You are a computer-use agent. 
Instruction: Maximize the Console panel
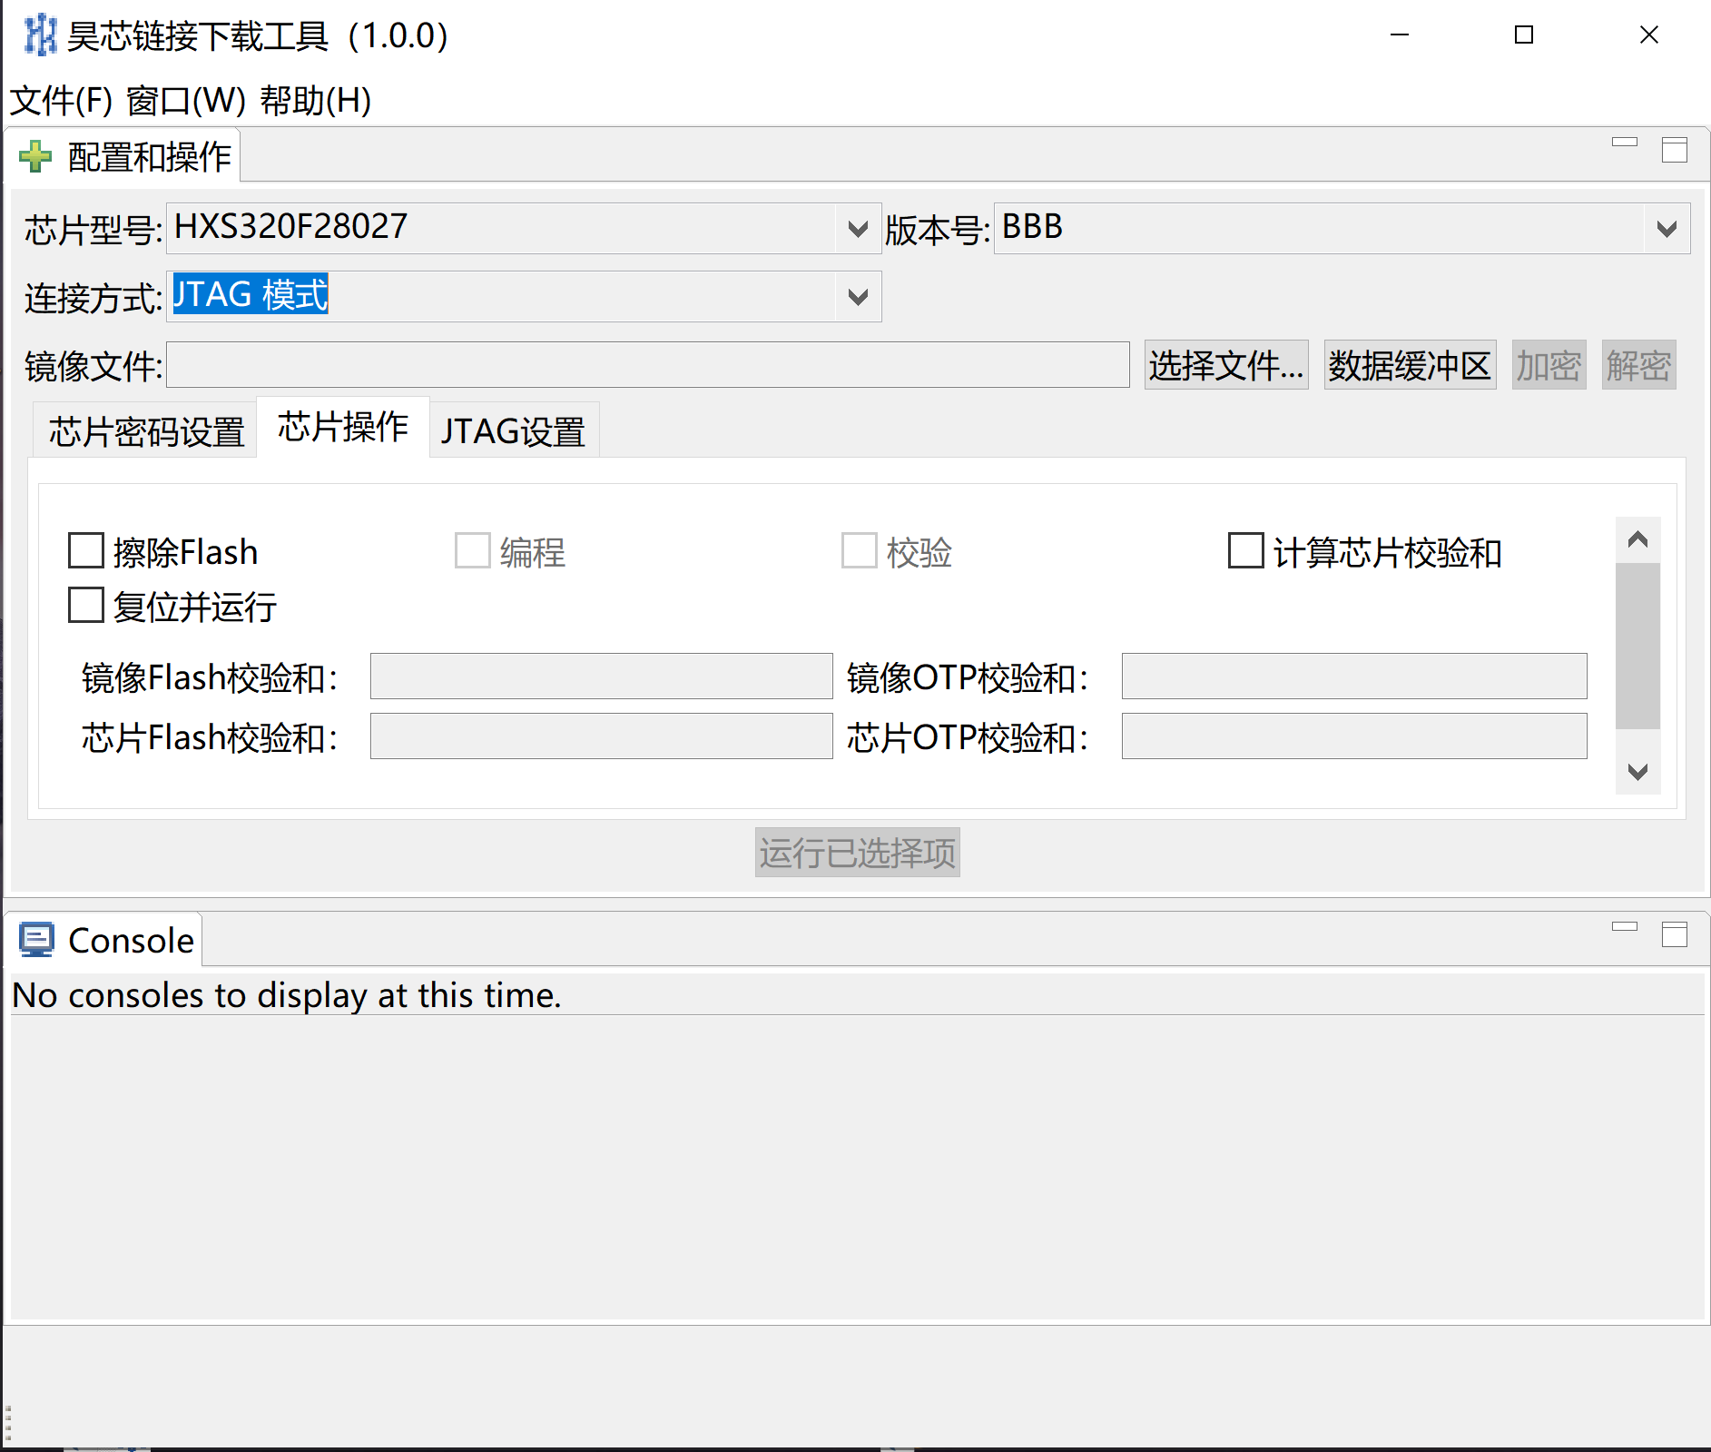tap(1675, 934)
